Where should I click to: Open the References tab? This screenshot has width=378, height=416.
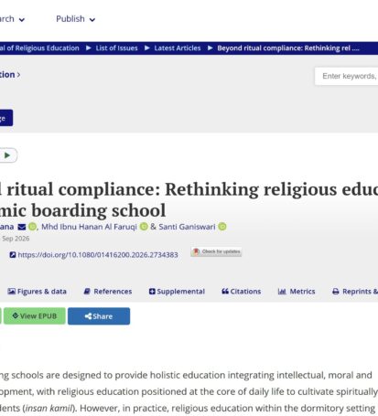(108, 292)
